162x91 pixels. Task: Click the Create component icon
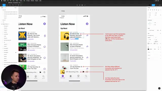pos(80,5)
